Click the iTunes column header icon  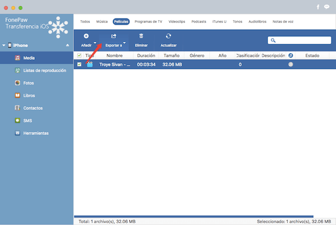[291, 55]
